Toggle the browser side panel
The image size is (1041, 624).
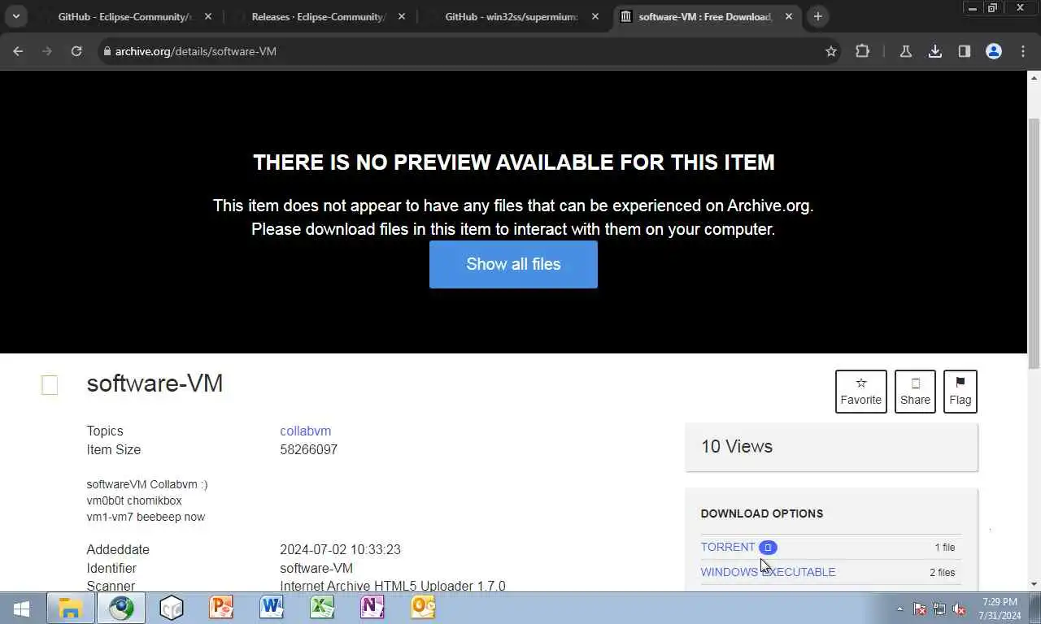coord(964,51)
